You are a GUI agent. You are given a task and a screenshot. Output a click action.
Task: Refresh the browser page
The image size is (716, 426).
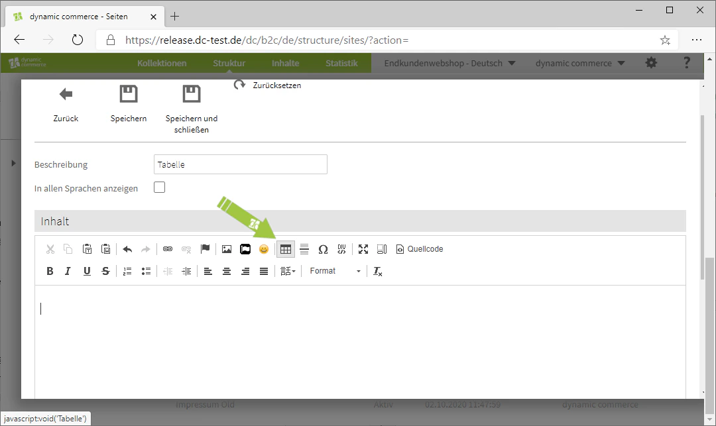[x=78, y=40]
